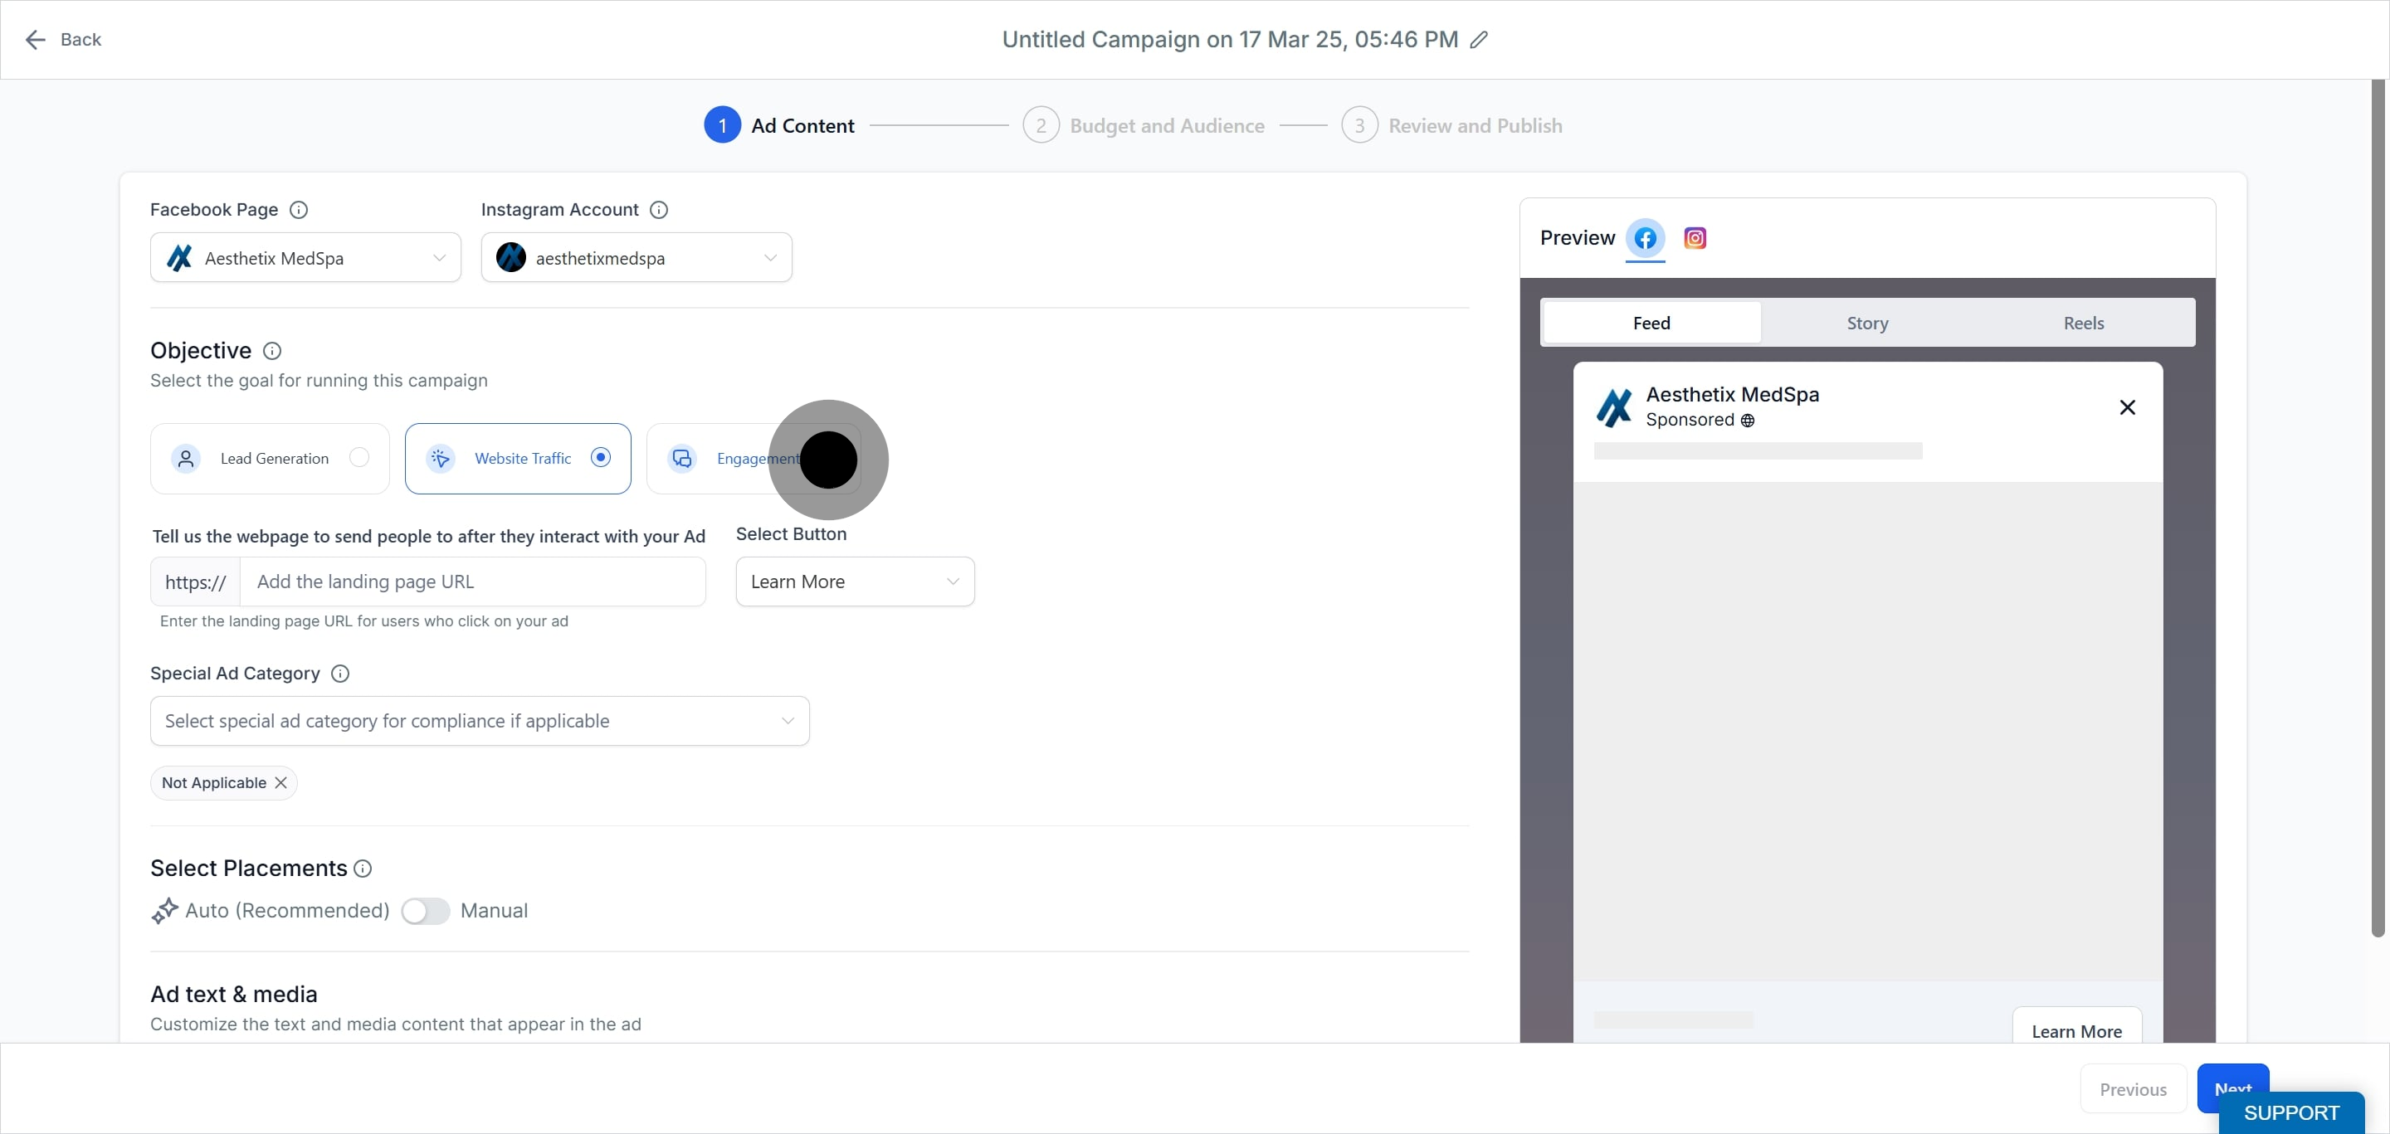Click the Manual placement label
The image size is (2390, 1134).
(x=494, y=911)
